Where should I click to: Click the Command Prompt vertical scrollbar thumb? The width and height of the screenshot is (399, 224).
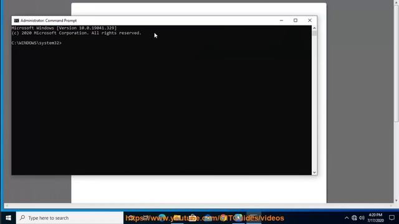click(314, 33)
